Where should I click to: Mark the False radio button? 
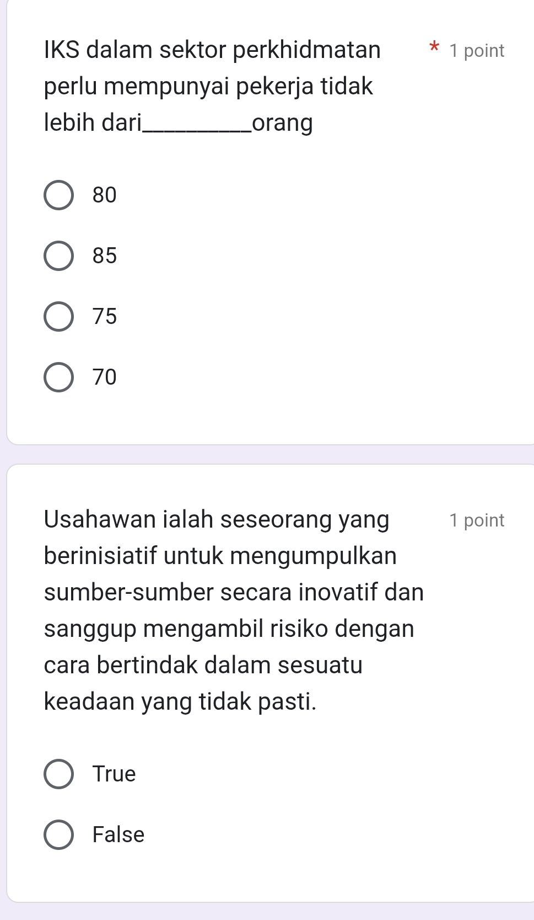[x=58, y=835]
